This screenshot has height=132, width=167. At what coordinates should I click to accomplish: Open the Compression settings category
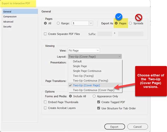click(10, 16)
